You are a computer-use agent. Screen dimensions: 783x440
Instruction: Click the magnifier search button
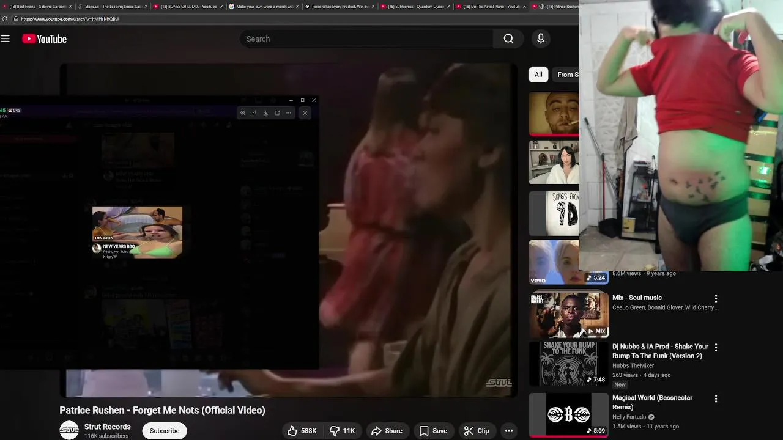click(x=508, y=39)
